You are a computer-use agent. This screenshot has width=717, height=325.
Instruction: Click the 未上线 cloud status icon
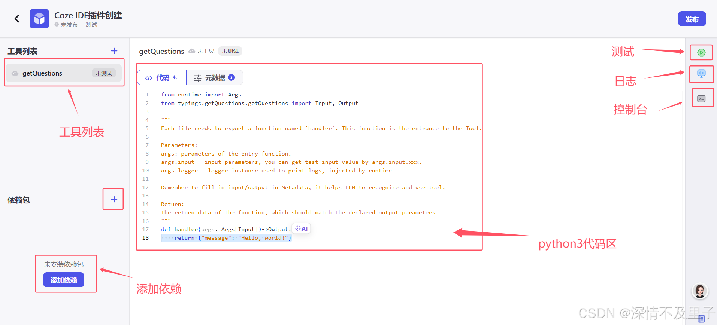(192, 51)
